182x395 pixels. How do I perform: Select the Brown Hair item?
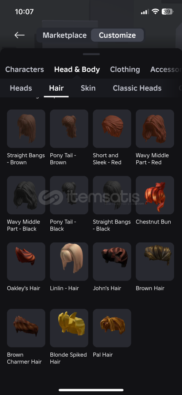pyautogui.click(x=155, y=262)
